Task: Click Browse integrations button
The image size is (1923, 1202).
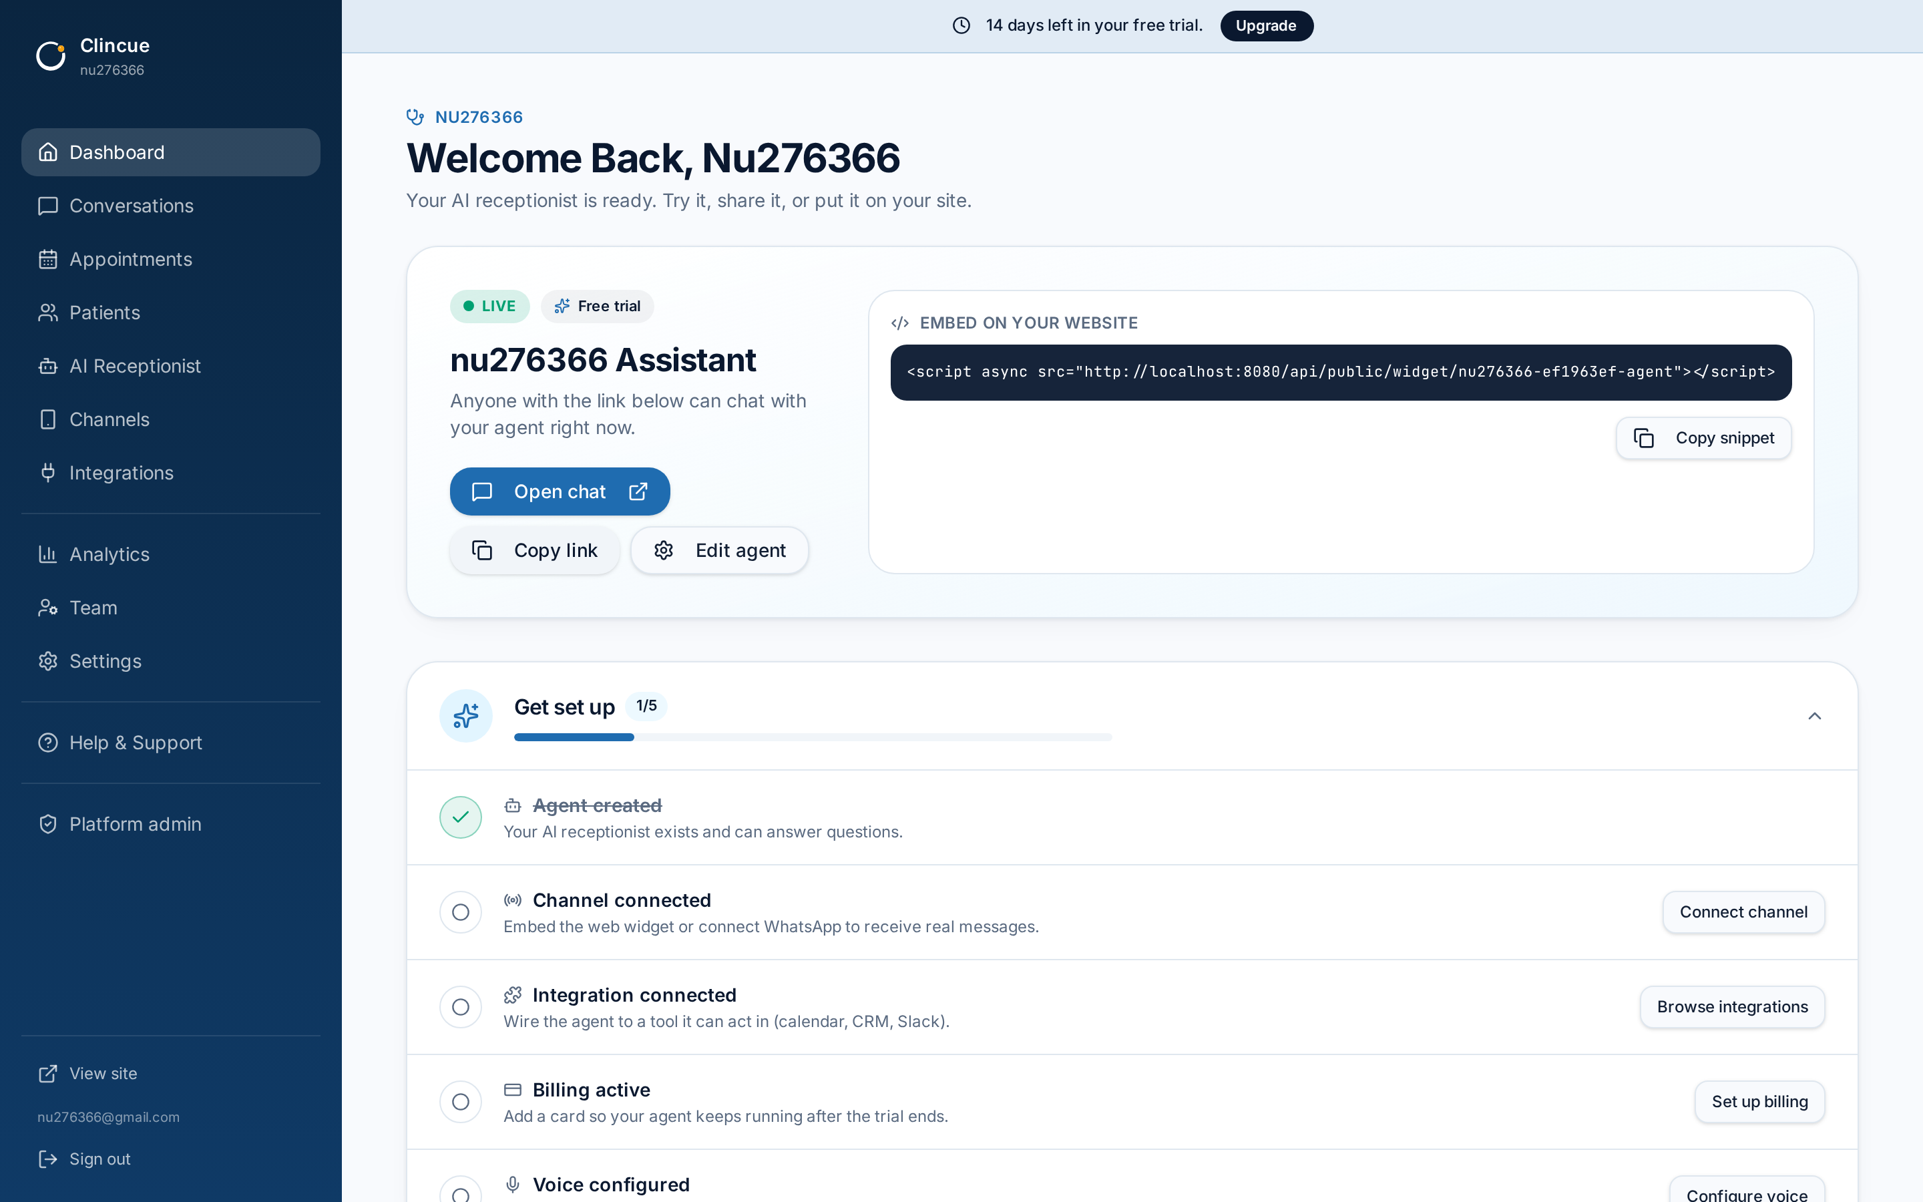Action: (1732, 1006)
